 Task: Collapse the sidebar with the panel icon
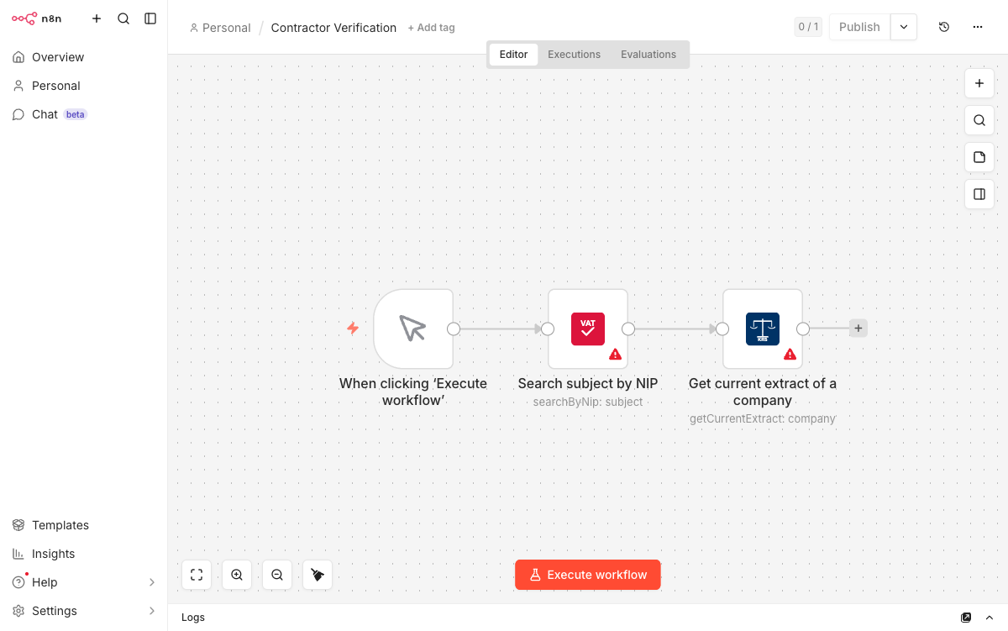(150, 18)
